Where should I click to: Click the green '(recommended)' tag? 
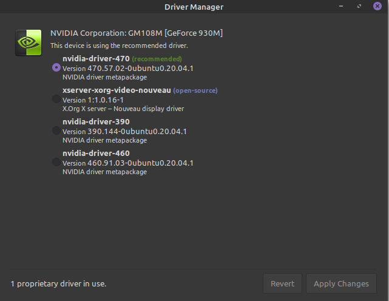point(157,59)
